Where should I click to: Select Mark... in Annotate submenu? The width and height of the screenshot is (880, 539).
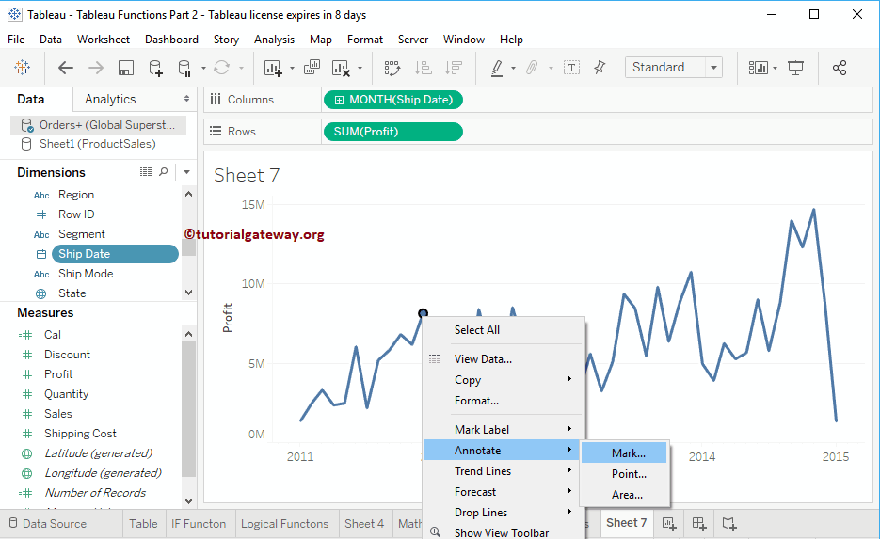[x=624, y=453]
